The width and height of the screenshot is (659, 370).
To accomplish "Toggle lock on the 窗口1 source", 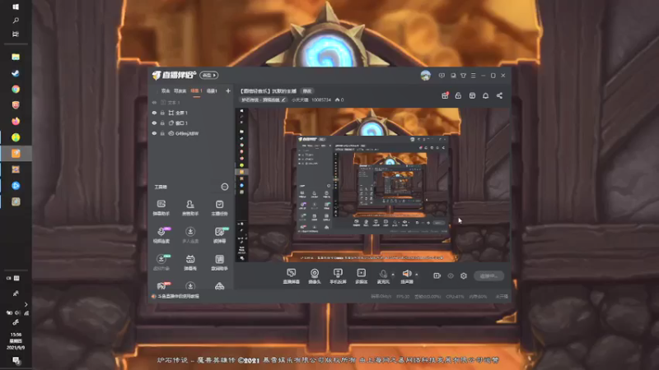I will pos(162,123).
